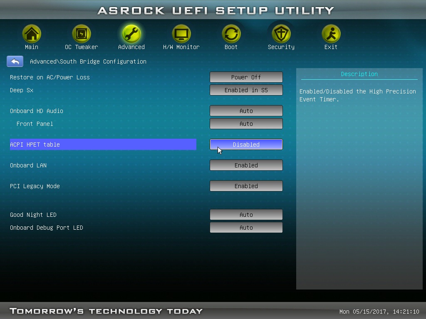This screenshot has width=426, height=319.
Task: Select the Front Panel label
Action: click(x=35, y=124)
